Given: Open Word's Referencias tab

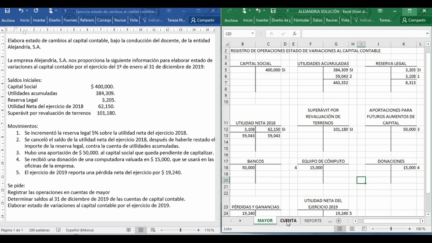Looking at the screenshot, I should click(x=87, y=20).
